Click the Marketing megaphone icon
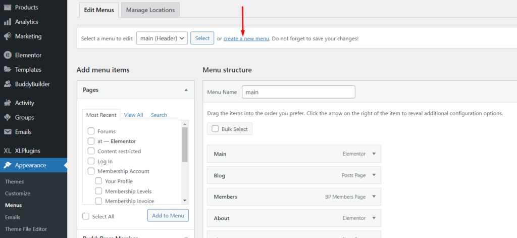Image resolution: width=517 pixels, height=238 pixels. coord(7,36)
